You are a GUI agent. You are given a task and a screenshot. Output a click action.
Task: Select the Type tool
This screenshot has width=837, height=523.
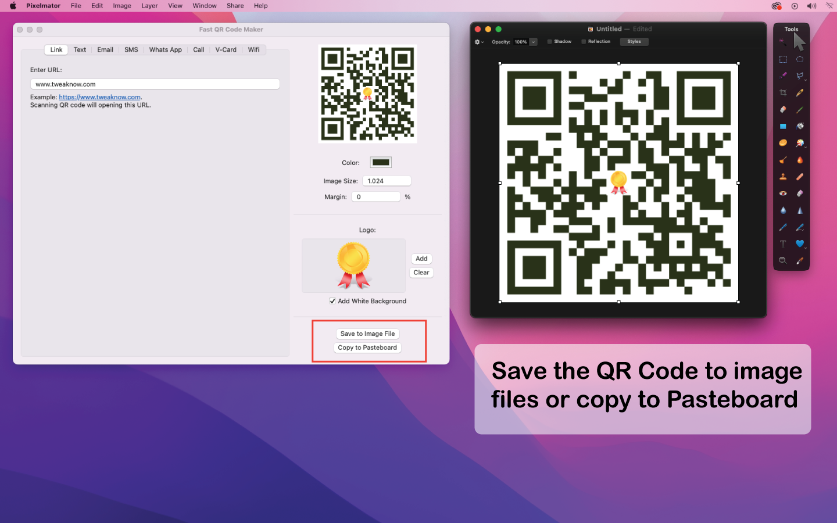click(783, 244)
